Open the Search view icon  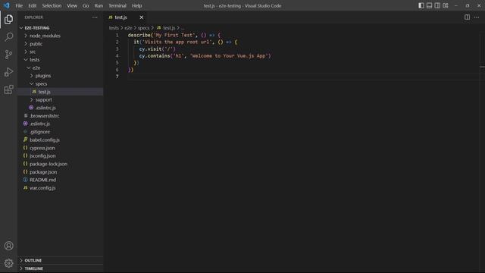8,37
